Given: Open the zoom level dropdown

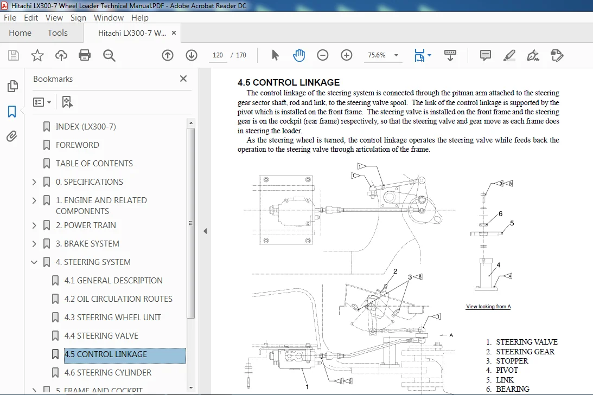Looking at the screenshot, I should pos(397,55).
